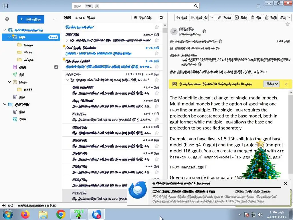
Task: Star the 'You have new subscribers' message
Action: (157, 27)
